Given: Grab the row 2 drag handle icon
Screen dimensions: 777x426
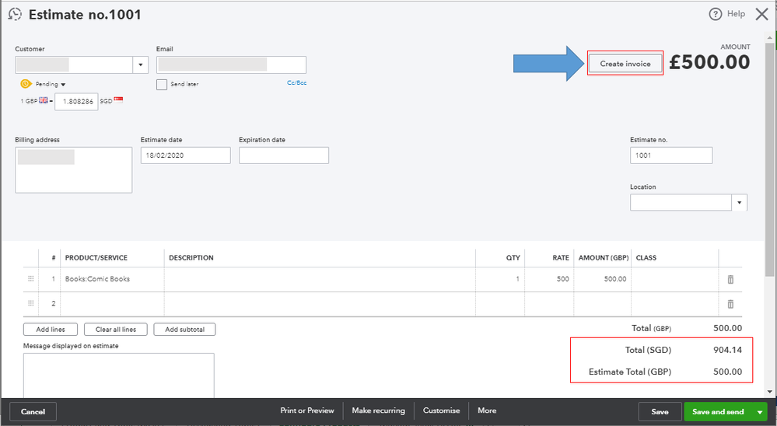Looking at the screenshot, I should pyautogui.click(x=31, y=303).
